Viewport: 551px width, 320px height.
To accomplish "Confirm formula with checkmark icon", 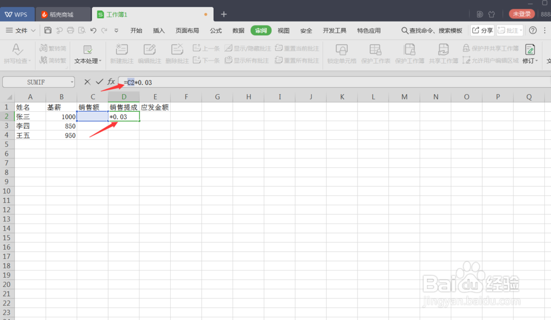I will click(99, 82).
